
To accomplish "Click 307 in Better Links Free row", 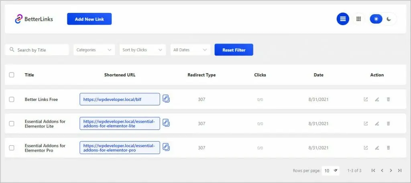I will [x=201, y=99].
